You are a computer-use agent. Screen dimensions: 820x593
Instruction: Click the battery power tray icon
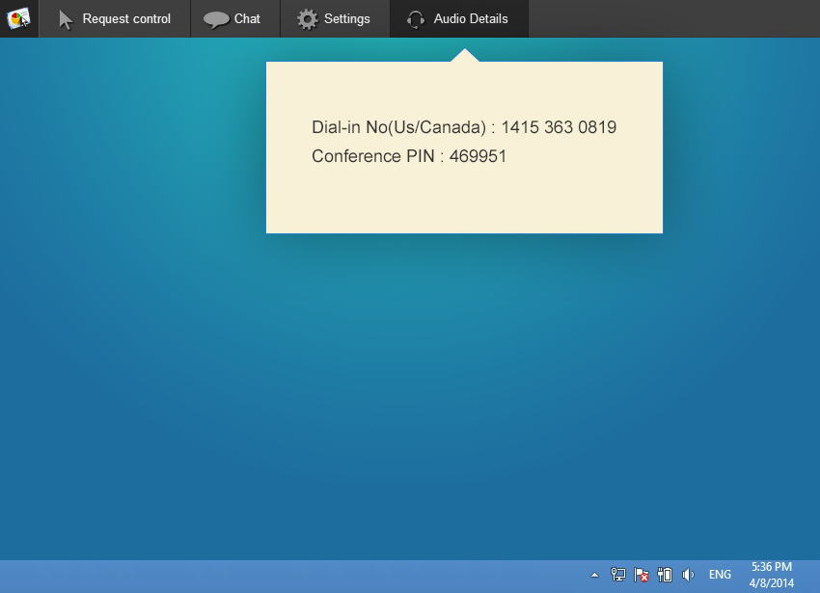point(665,575)
